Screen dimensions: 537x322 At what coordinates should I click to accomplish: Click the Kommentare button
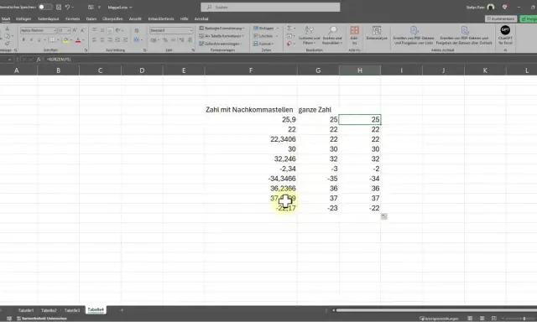[501, 18]
